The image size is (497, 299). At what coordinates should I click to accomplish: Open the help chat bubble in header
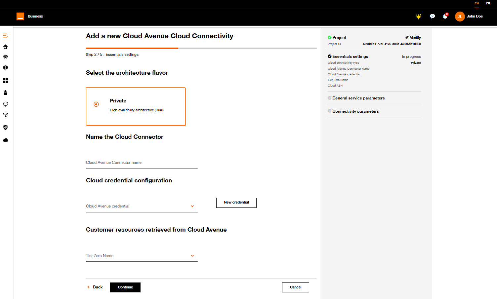(432, 16)
